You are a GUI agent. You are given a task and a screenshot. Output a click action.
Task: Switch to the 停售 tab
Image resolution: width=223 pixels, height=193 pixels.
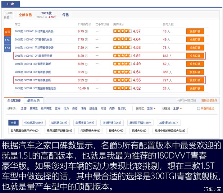65,15
